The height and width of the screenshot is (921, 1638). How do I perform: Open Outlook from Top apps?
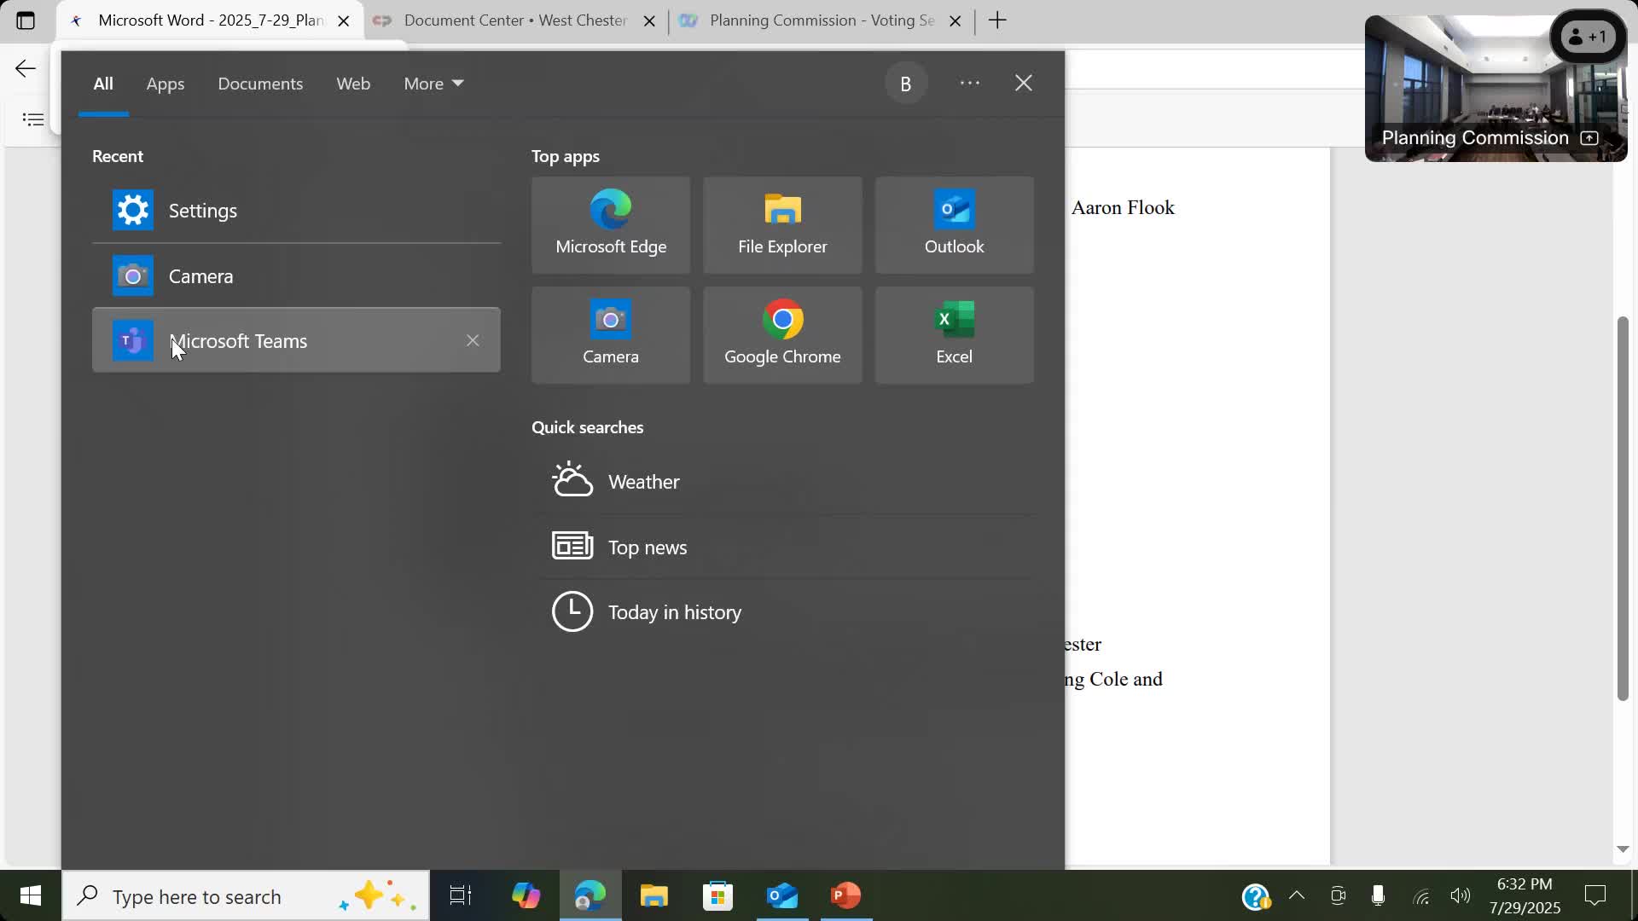click(954, 225)
